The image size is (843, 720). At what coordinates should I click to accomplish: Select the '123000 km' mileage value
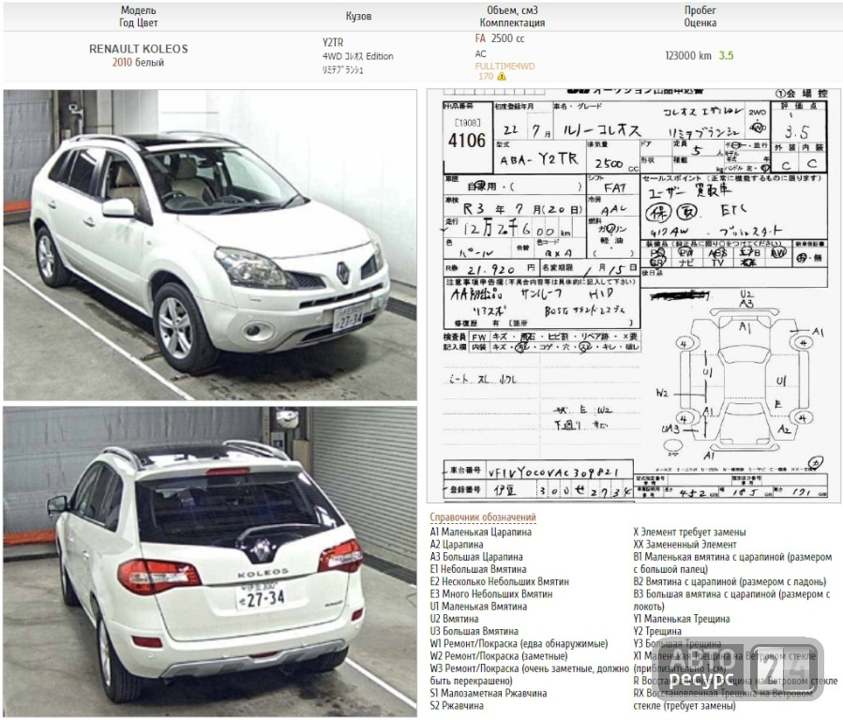(x=688, y=55)
